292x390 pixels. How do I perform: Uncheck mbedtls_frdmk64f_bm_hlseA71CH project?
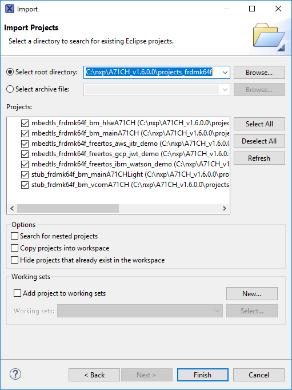[25, 123]
